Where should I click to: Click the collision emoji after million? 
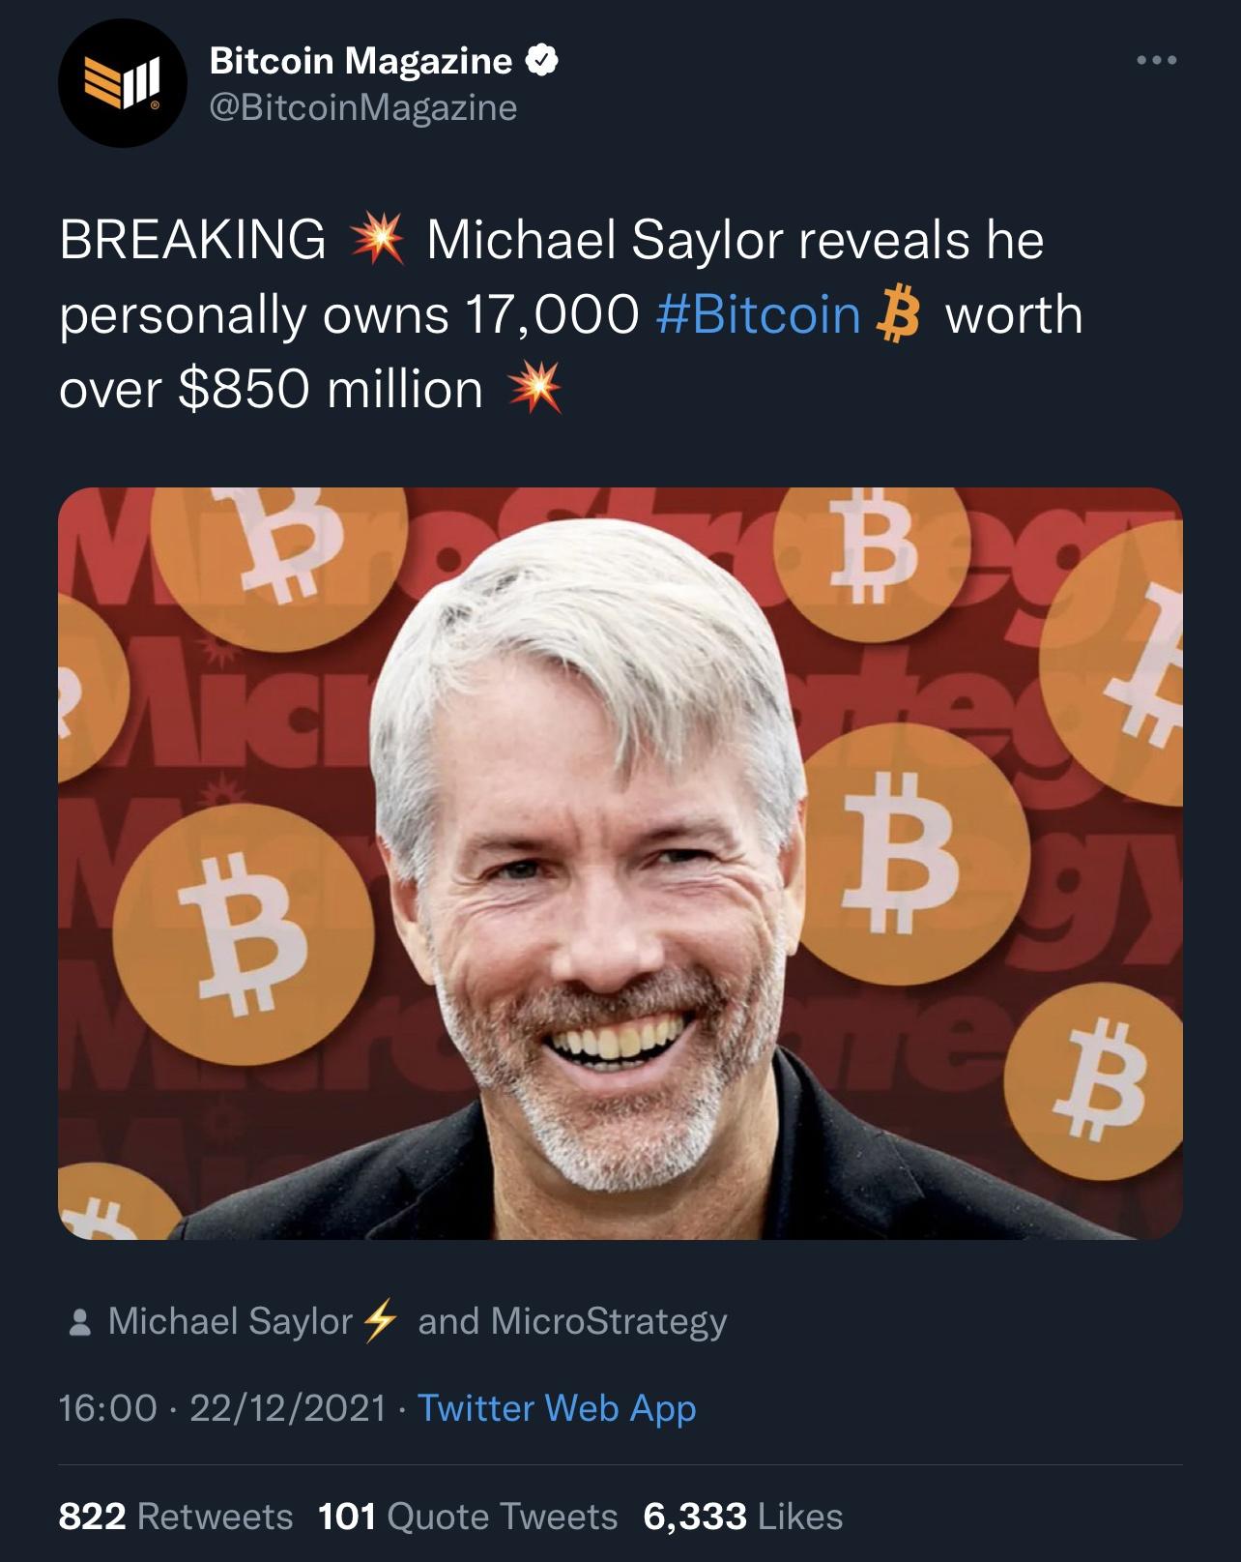(534, 389)
